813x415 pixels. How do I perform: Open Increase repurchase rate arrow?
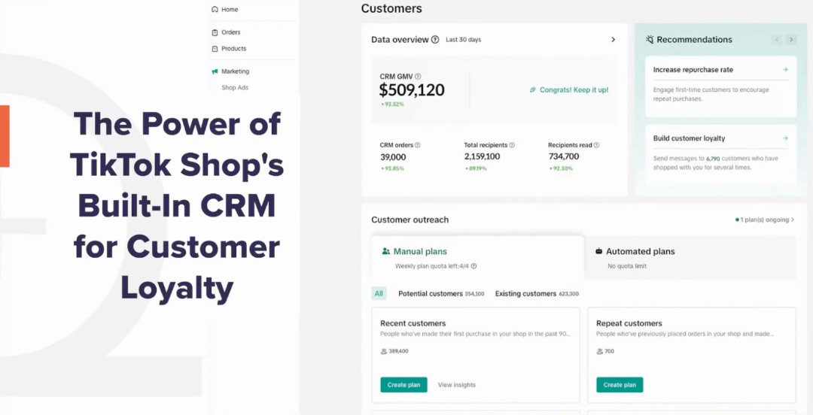(785, 69)
